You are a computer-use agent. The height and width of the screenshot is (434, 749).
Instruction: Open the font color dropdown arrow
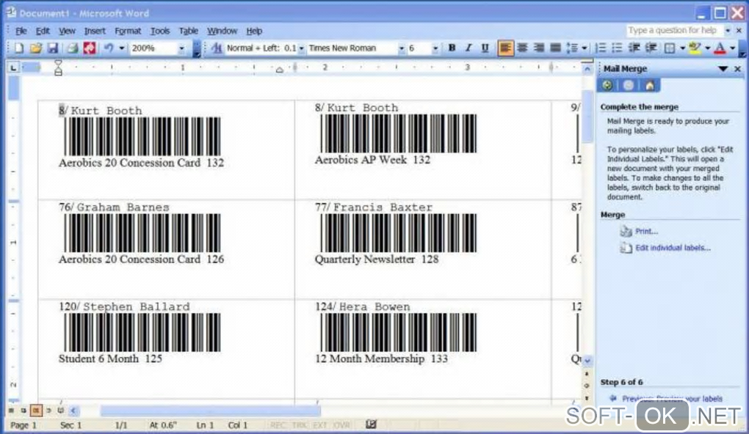(x=732, y=48)
